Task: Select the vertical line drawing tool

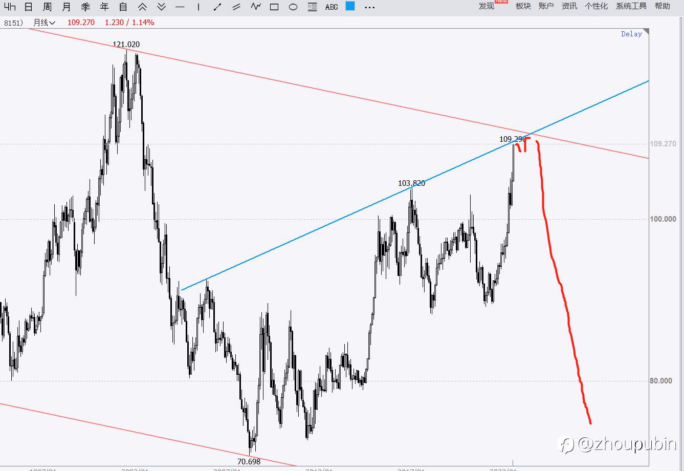Action: click(198, 7)
